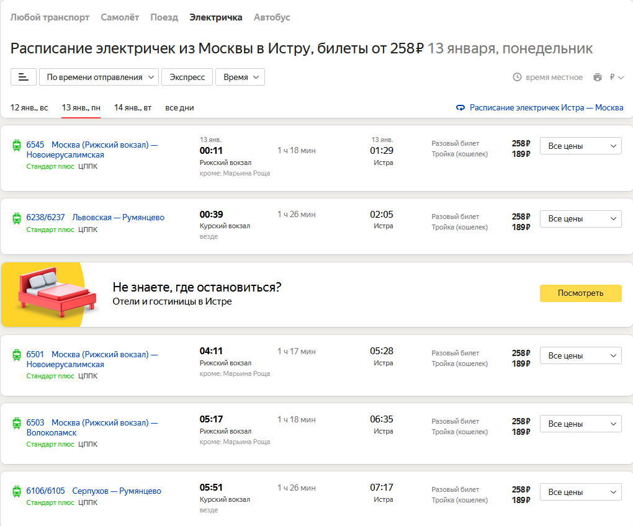This screenshot has height=526, width=633.
Task: Expand Все цены for train 6503
Action: pyautogui.click(x=580, y=424)
